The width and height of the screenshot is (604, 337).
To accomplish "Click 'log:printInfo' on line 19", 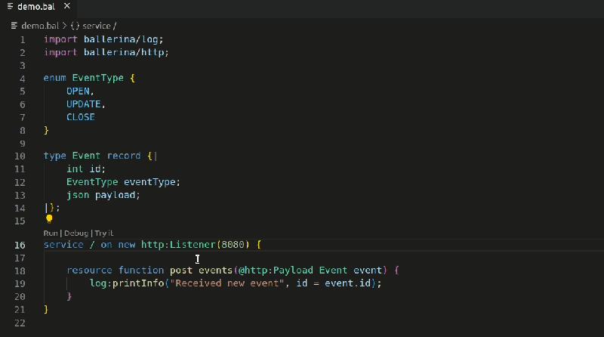I will click(x=127, y=283).
